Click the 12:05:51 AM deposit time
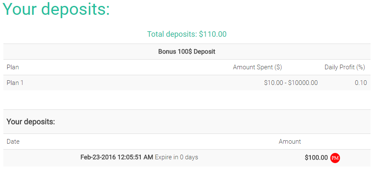The height and width of the screenshot is (169, 379). click(136, 157)
